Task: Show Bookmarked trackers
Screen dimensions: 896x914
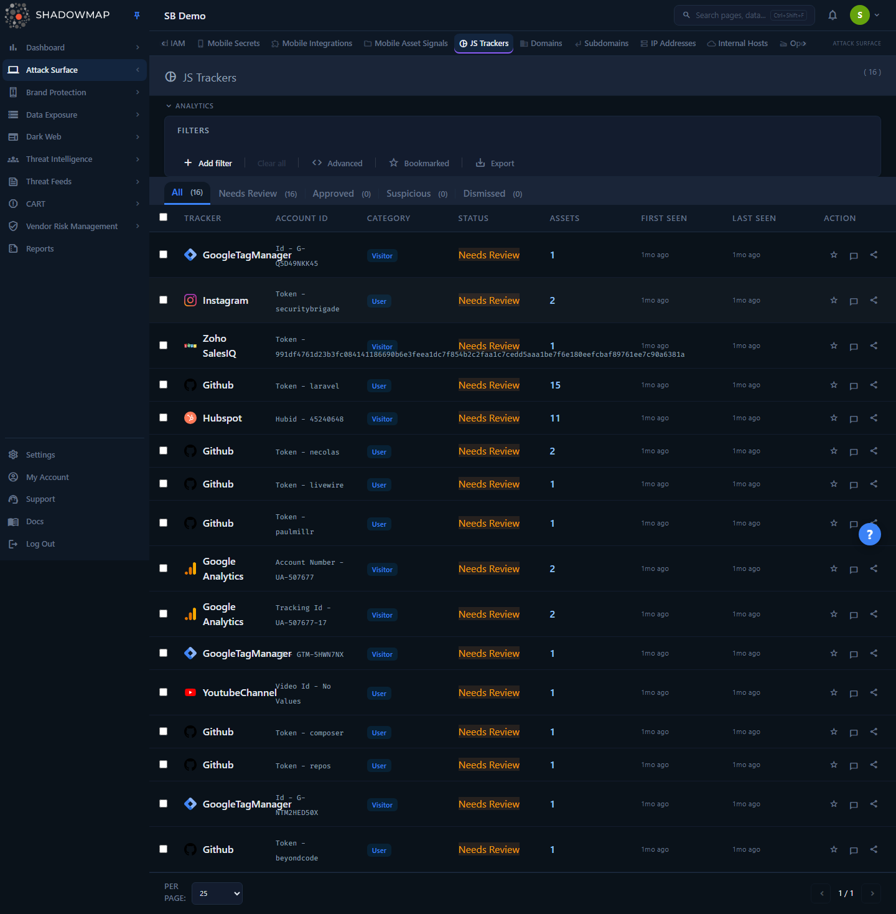Action: point(419,163)
